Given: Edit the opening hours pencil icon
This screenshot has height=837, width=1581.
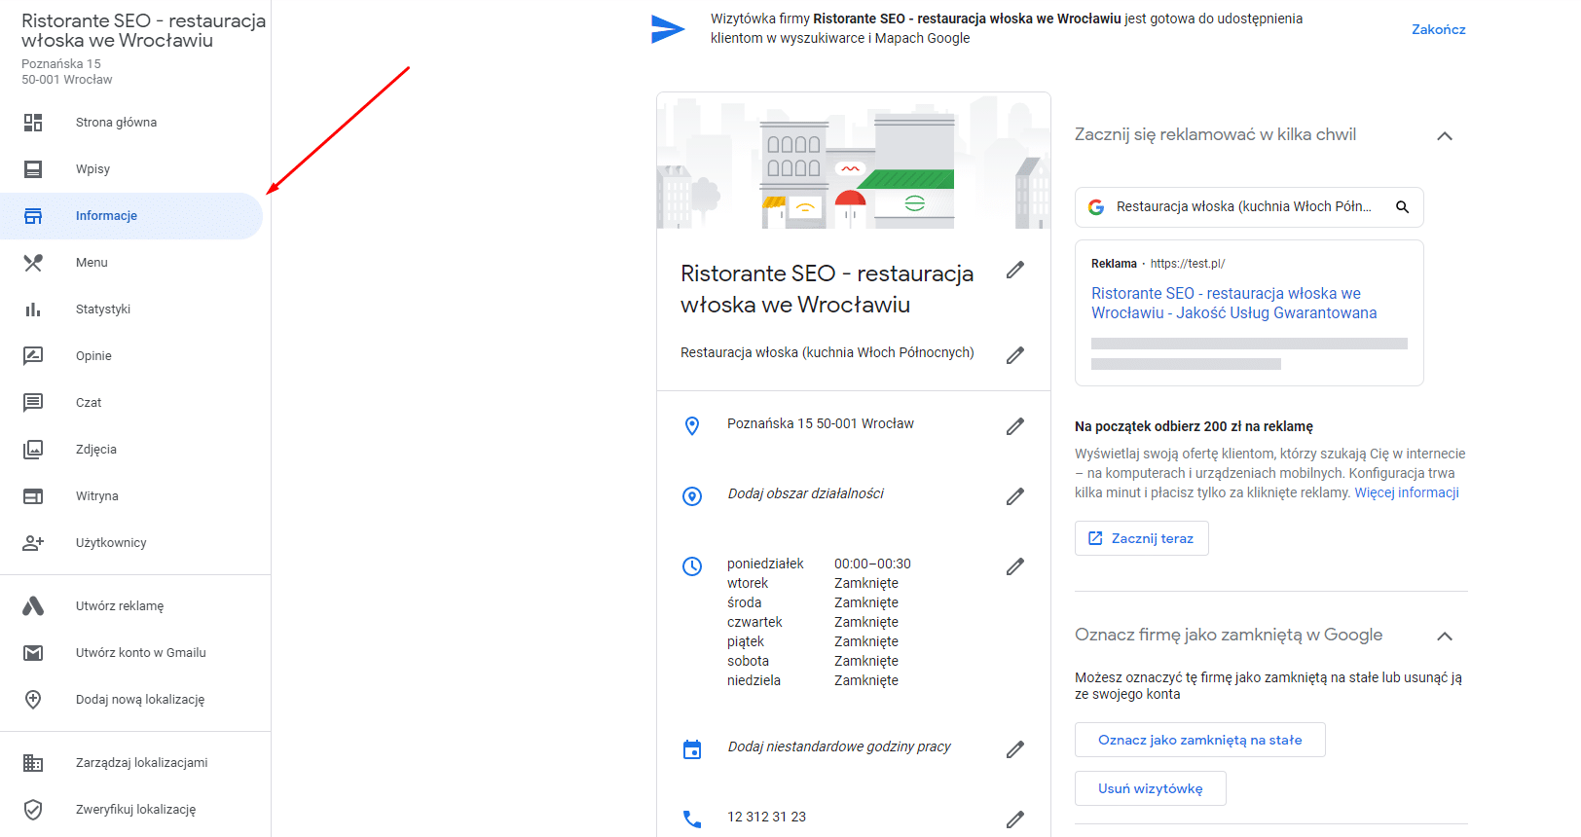Looking at the screenshot, I should pyautogui.click(x=1015, y=566).
